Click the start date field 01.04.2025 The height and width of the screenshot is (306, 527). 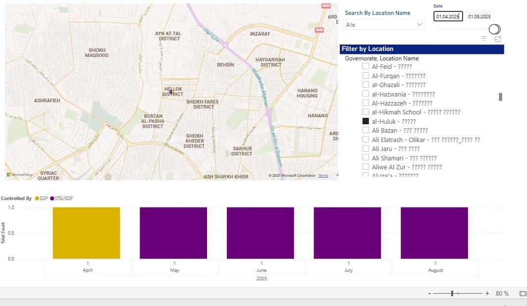(x=448, y=16)
